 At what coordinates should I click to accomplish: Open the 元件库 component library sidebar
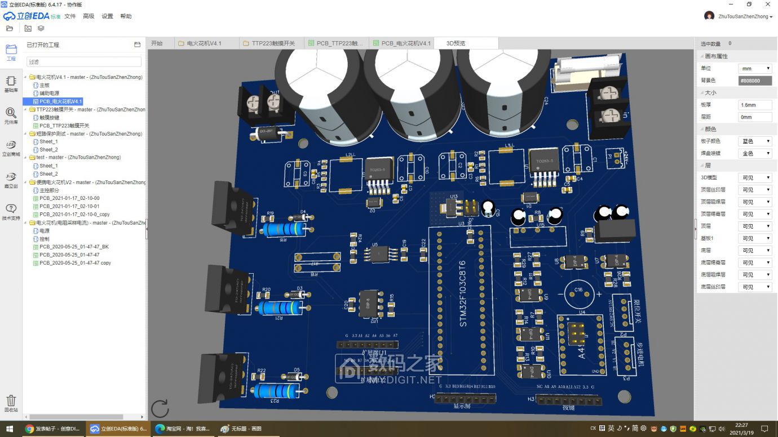coord(11,116)
